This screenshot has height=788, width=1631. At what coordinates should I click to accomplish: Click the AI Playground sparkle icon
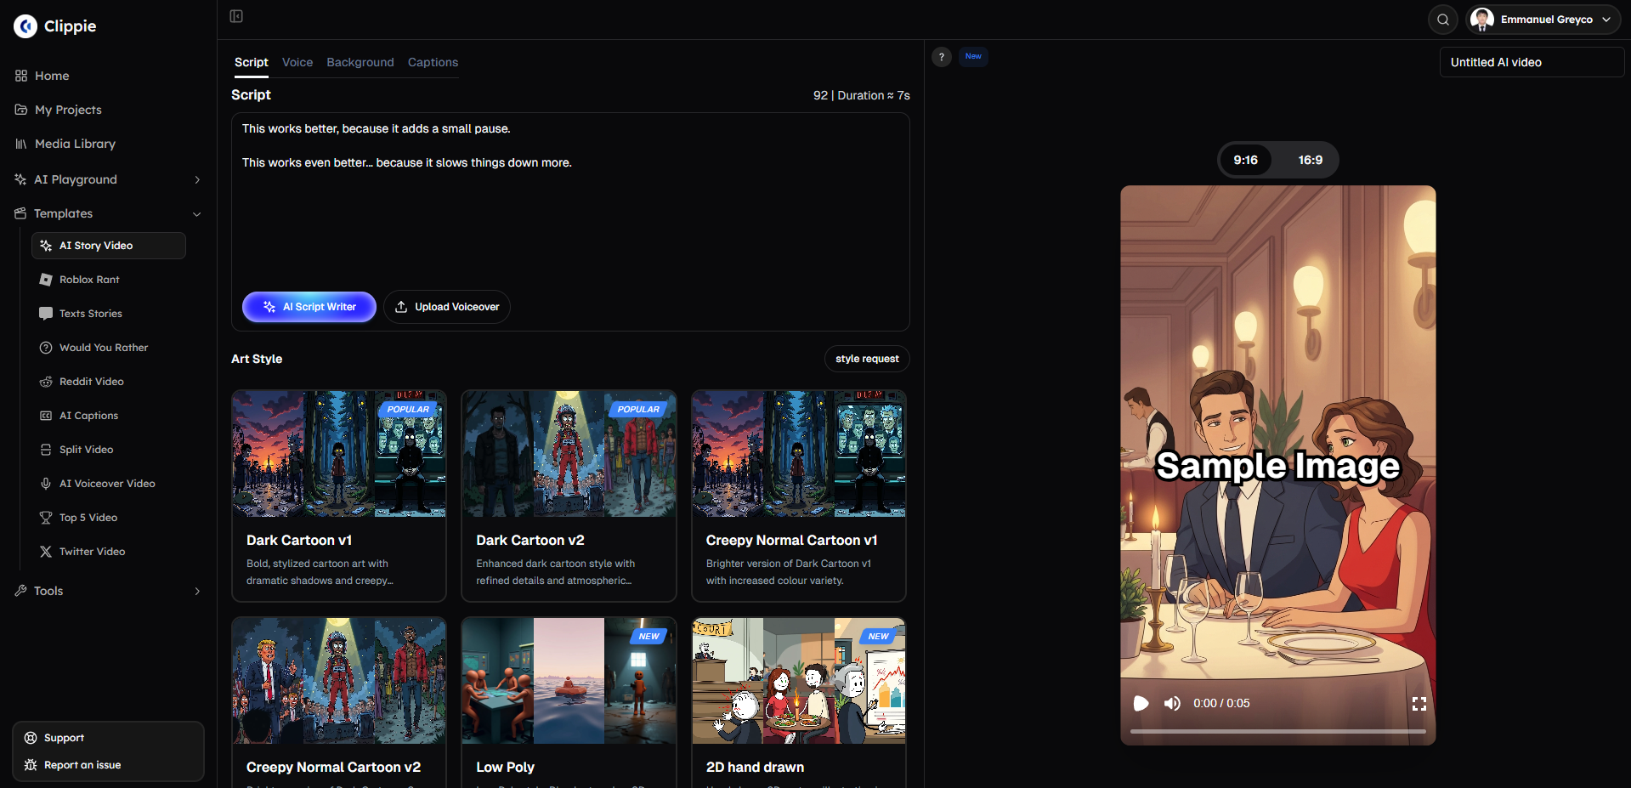tap(20, 179)
